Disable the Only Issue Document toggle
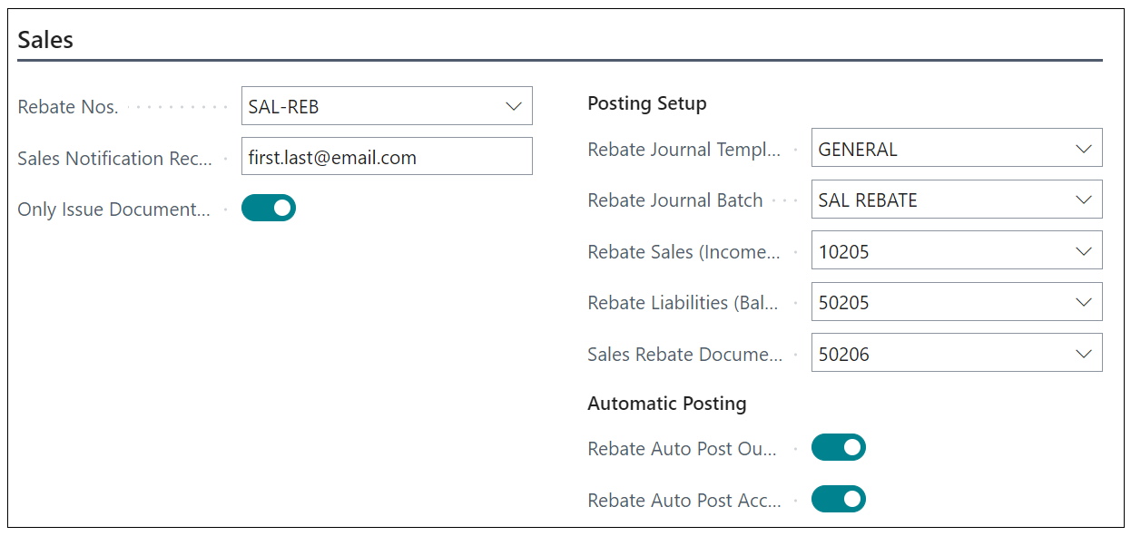Image resolution: width=1131 pixels, height=536 pixels. 269,208
